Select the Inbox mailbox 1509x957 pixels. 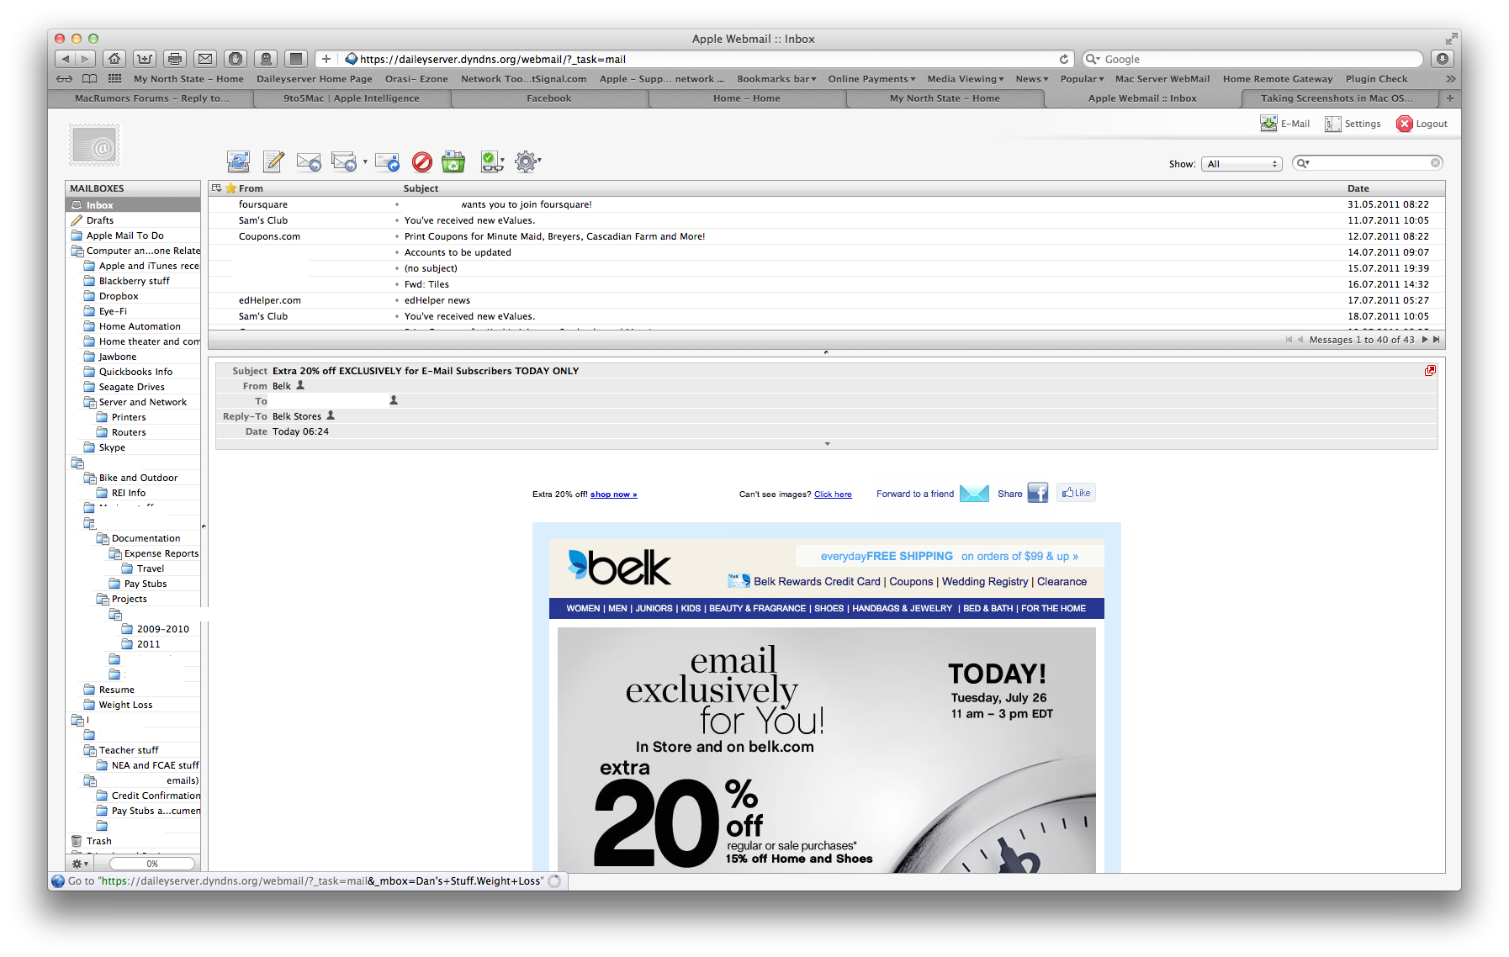[133, 205]
